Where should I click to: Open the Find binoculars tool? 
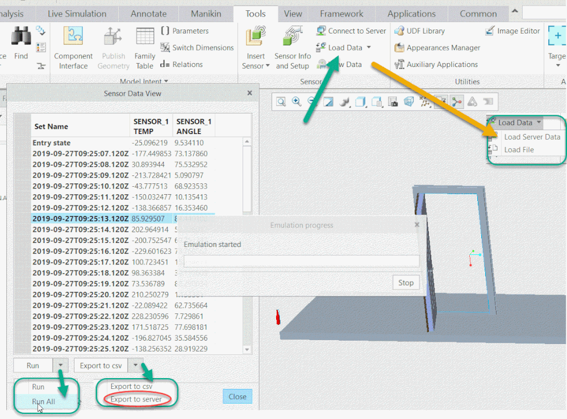point(20,43)
